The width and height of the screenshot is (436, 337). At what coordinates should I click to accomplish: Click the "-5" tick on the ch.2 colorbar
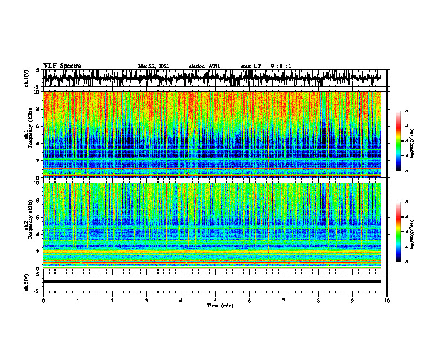[406, 232]
